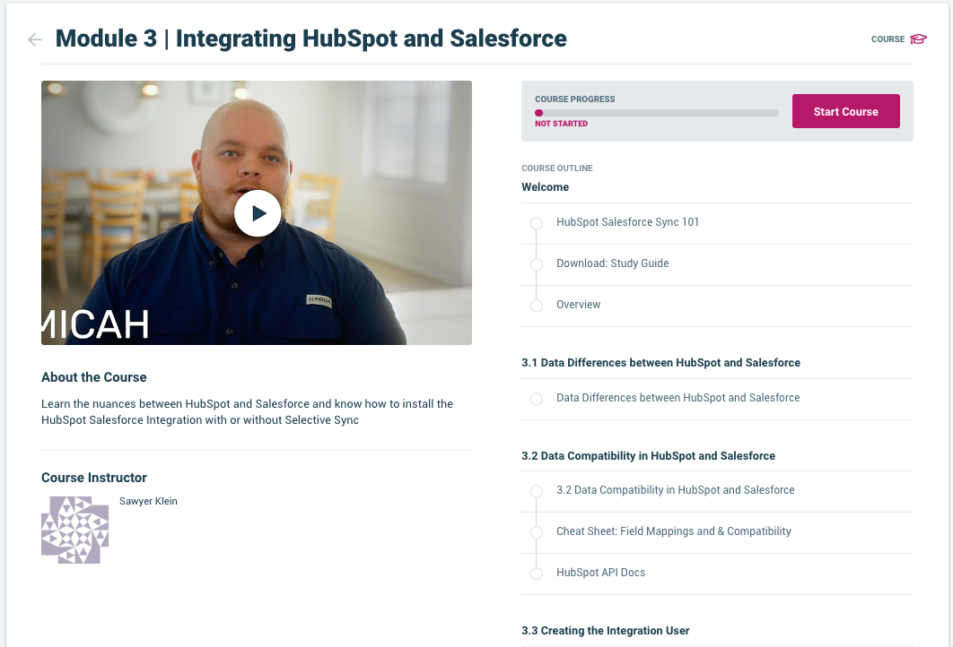This screenshot has height=647, width=953.
Task: Click the 3.3 Creating the Integration User heading
Action: [x=606, y=631]
